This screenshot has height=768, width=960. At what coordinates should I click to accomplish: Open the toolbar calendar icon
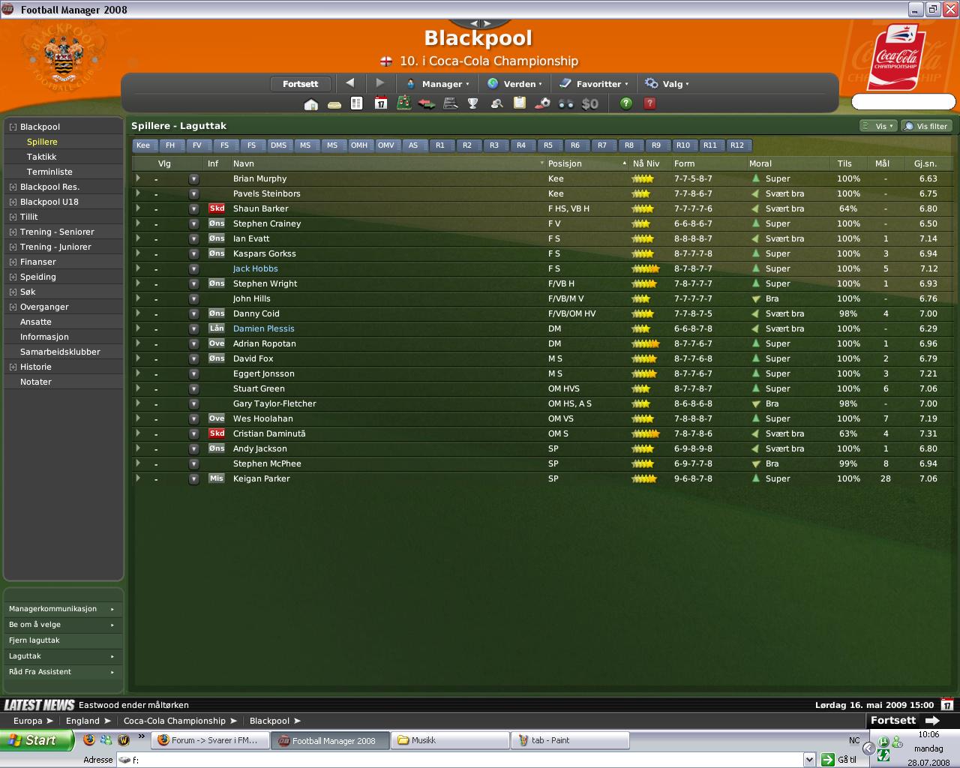click(x=381, y=103)
